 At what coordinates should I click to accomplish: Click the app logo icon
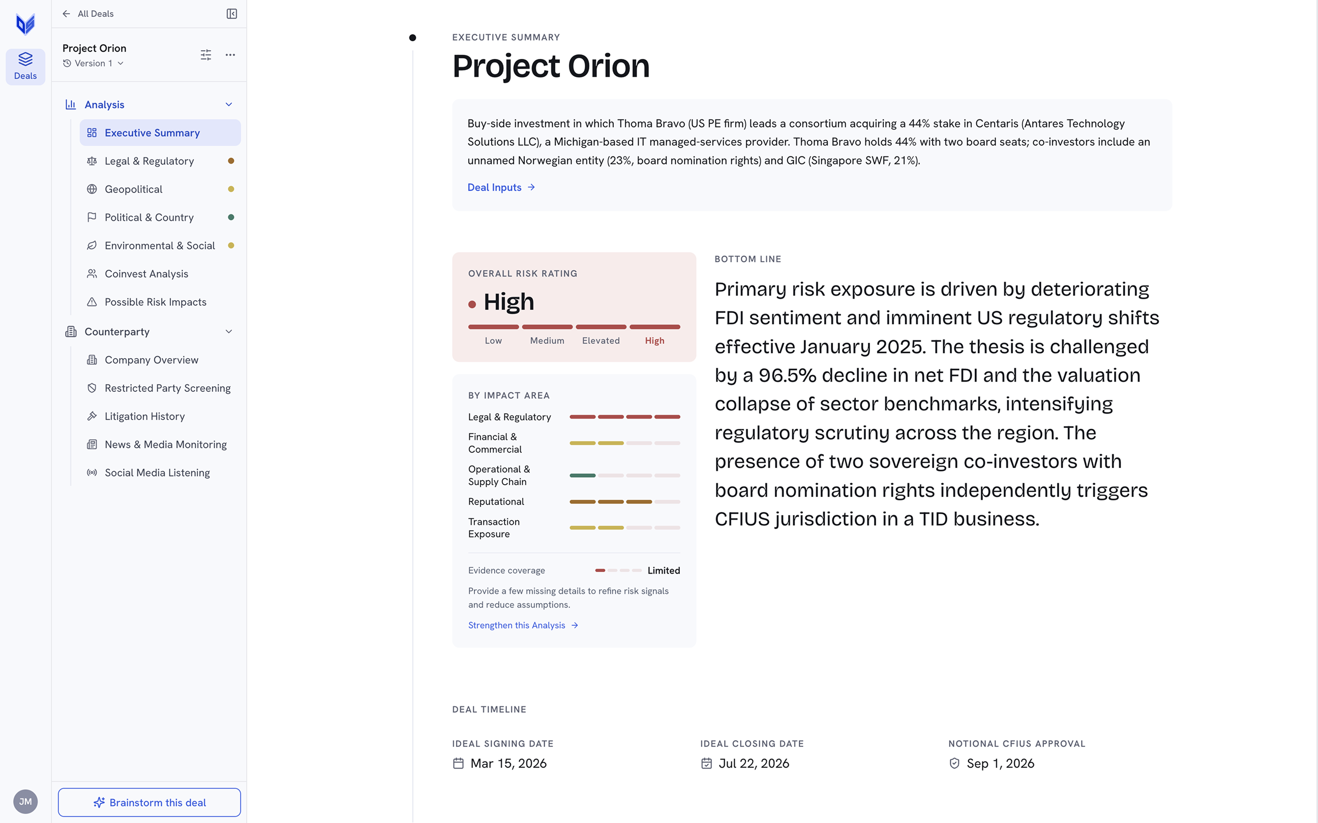(x=25, y=24)
